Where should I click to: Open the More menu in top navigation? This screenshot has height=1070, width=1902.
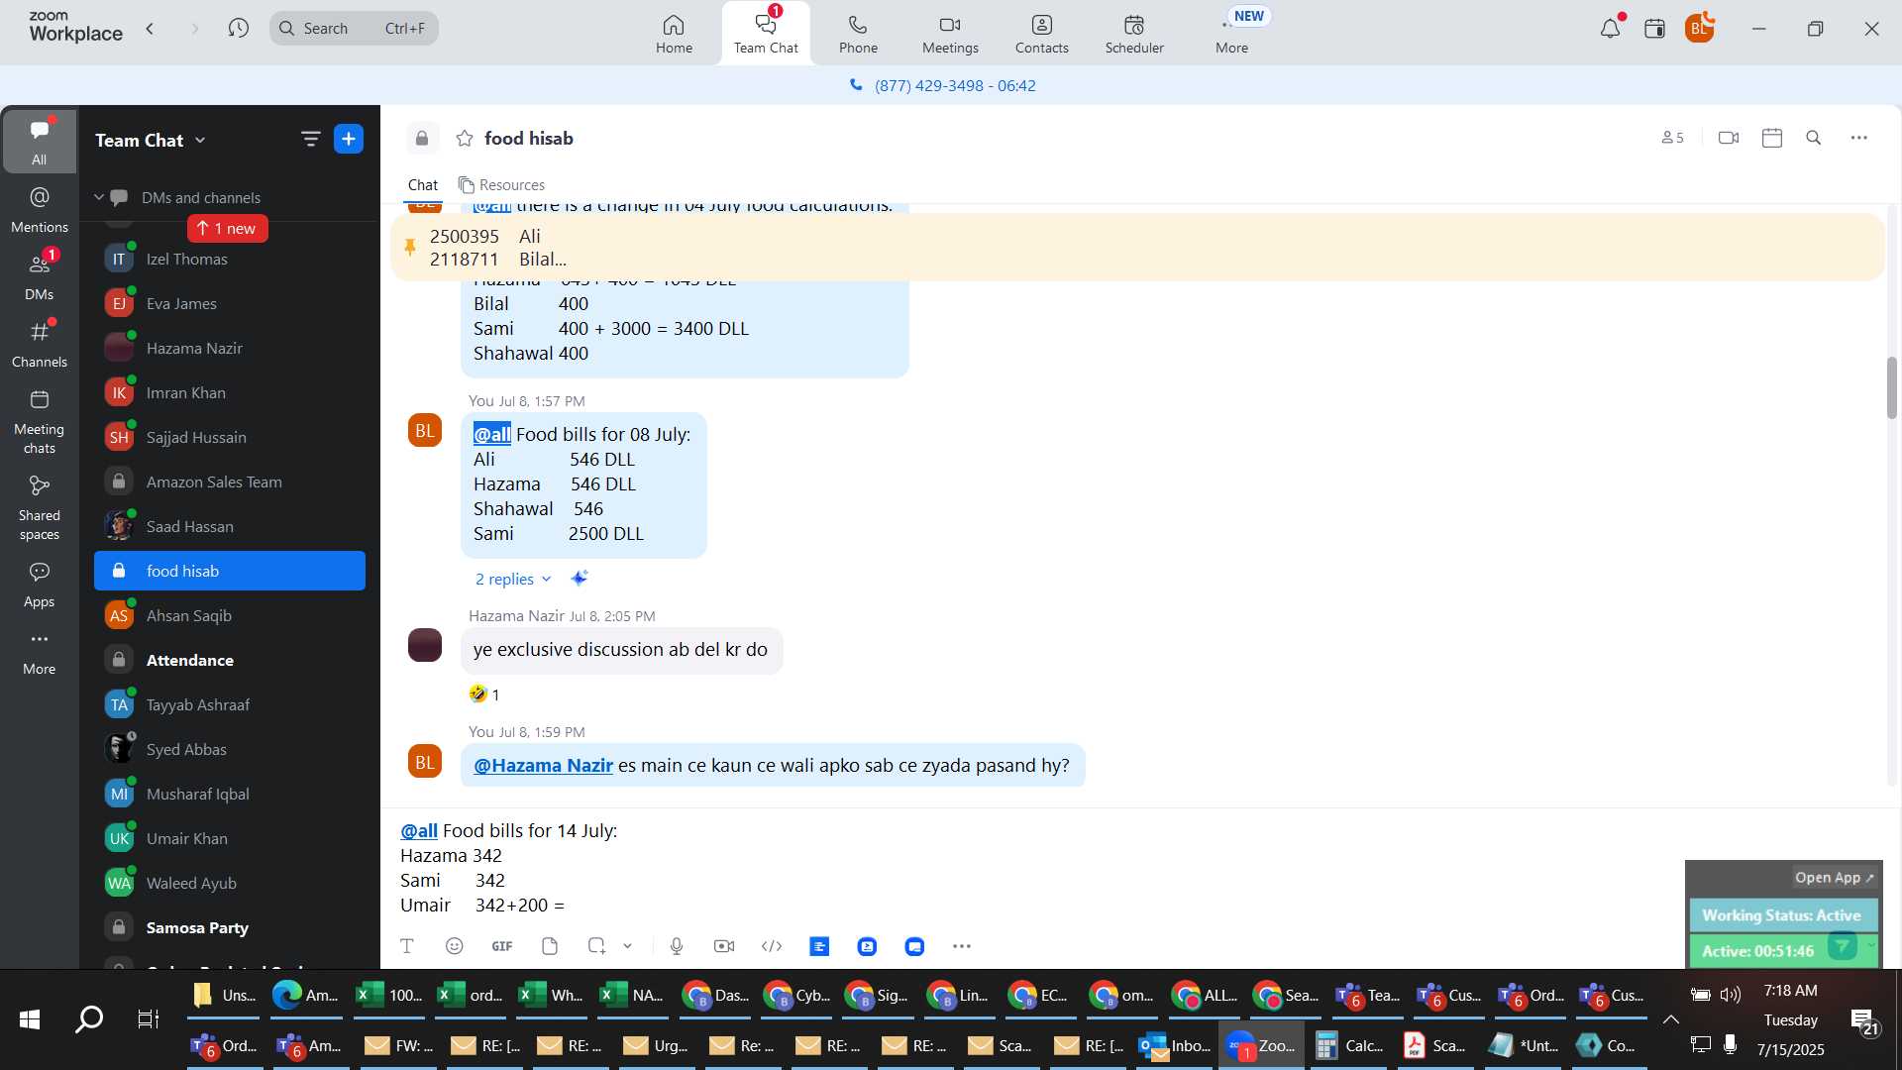[x=1231, y=34]
